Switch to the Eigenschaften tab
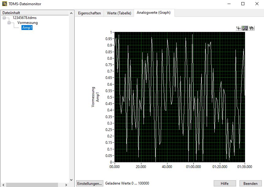The height and width of the screenshot is (187, 264). pos(90,13)
